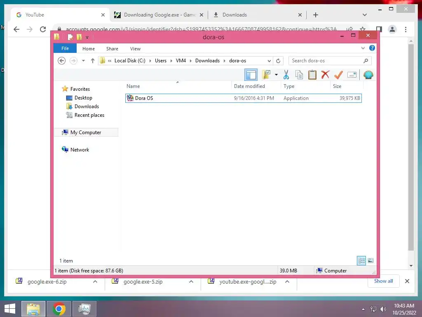Click the Copy pages icon
The image size is (422, 317).
[299, 75]
